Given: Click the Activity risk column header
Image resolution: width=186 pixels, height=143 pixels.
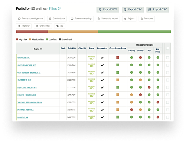Looking at the screenshot, I should tap(140, 51).
